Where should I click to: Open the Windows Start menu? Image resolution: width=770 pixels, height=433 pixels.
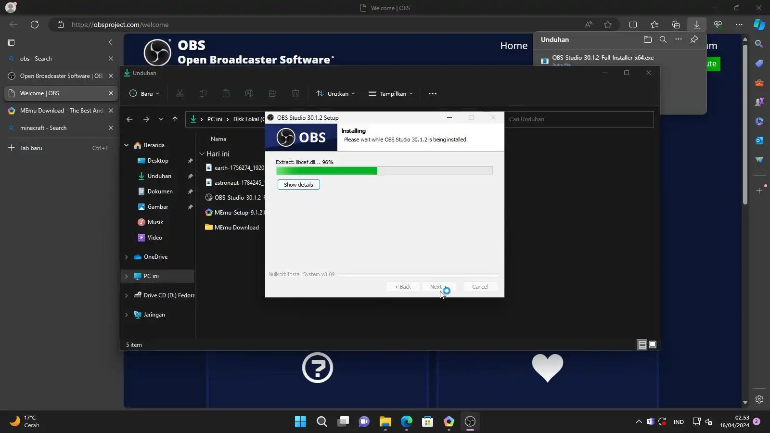(x=300, y=422)
